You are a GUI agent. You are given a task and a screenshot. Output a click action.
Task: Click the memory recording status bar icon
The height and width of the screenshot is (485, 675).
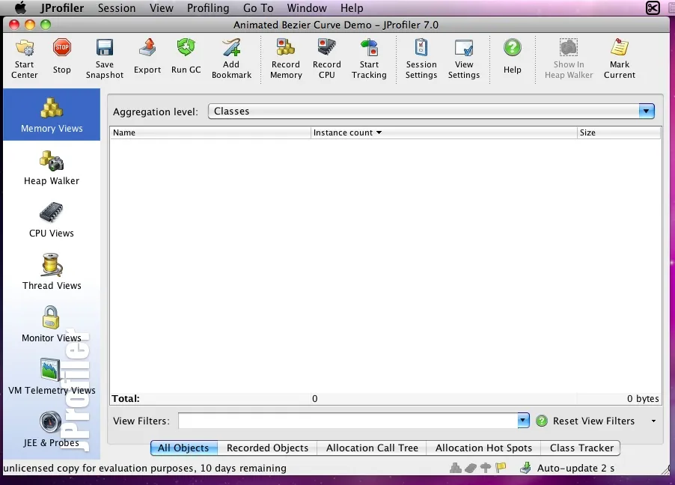tap(456, 468)
